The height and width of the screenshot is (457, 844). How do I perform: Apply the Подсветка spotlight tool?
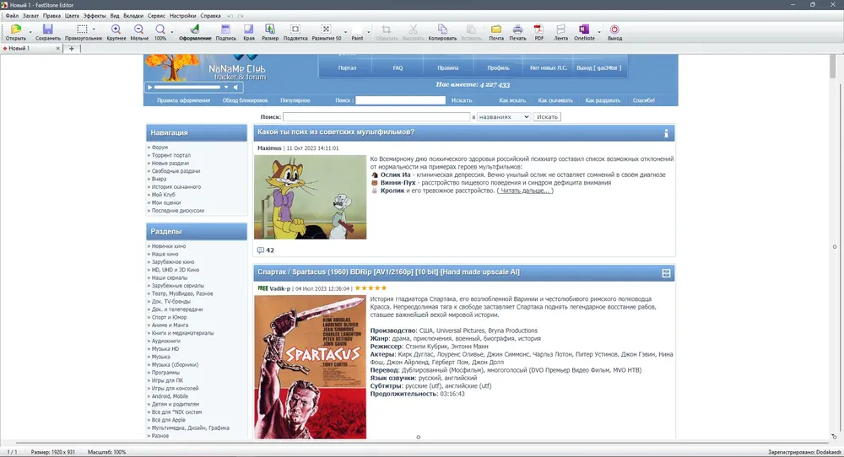[x=295, y=32]
